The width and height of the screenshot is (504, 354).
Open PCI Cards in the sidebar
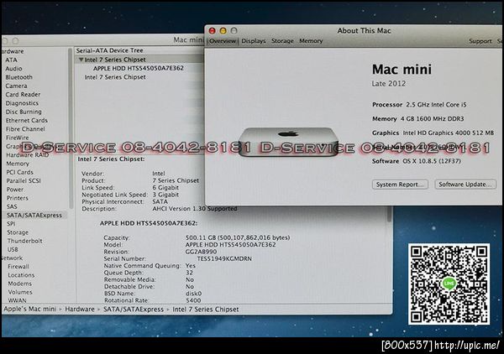[20, 172]
